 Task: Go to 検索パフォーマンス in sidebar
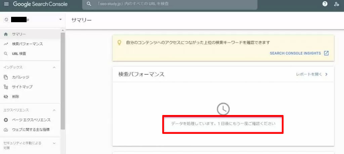[27, 44]
